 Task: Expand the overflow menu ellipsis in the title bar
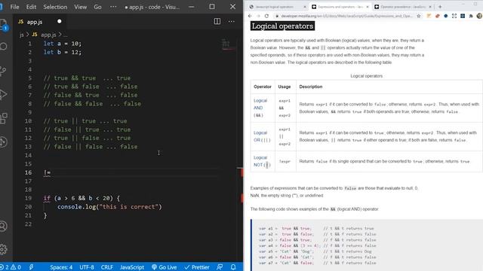click(x=113, y=7)
